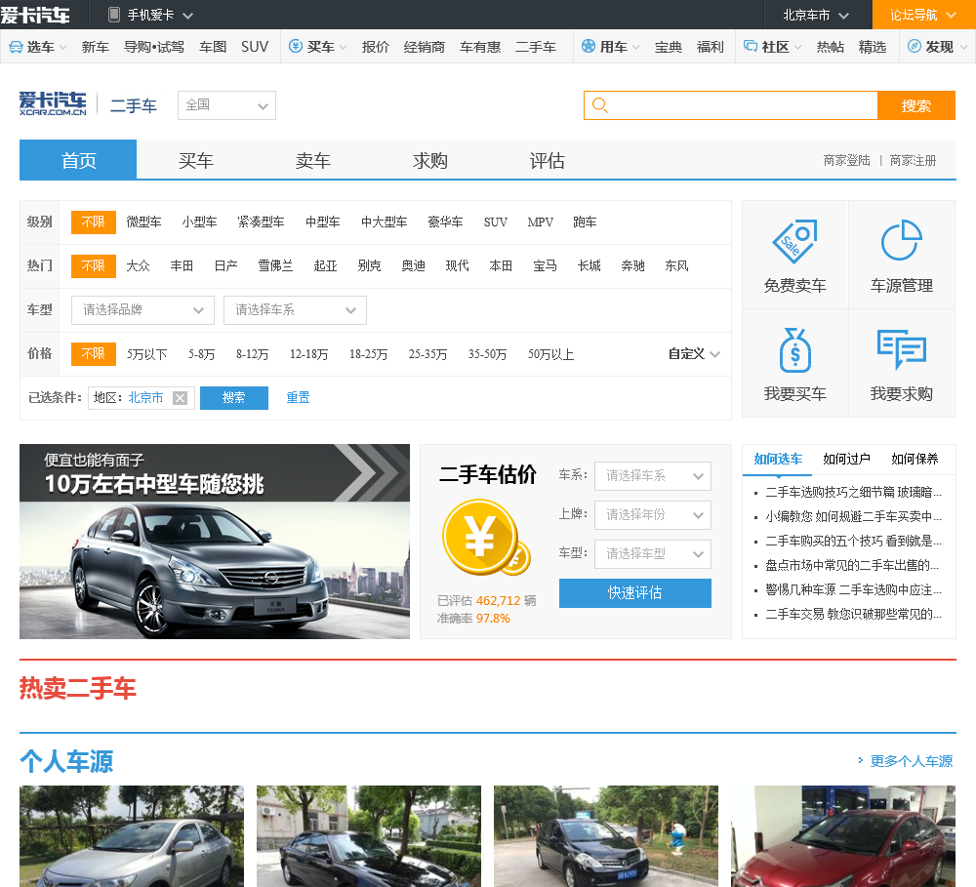Switch to the 买车 main tab
Screen dimensions: 976x887
pyautogui.click(x=195, y=161)
